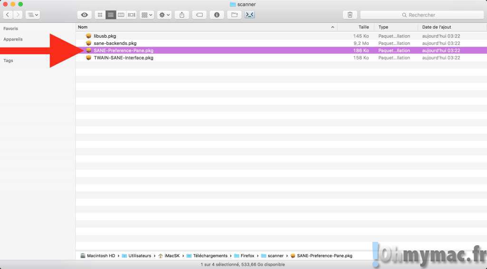Viewport: 487px width, 269px height.
Task: Click the scanner folder icon in title bar
Action: tap(233, 4)
